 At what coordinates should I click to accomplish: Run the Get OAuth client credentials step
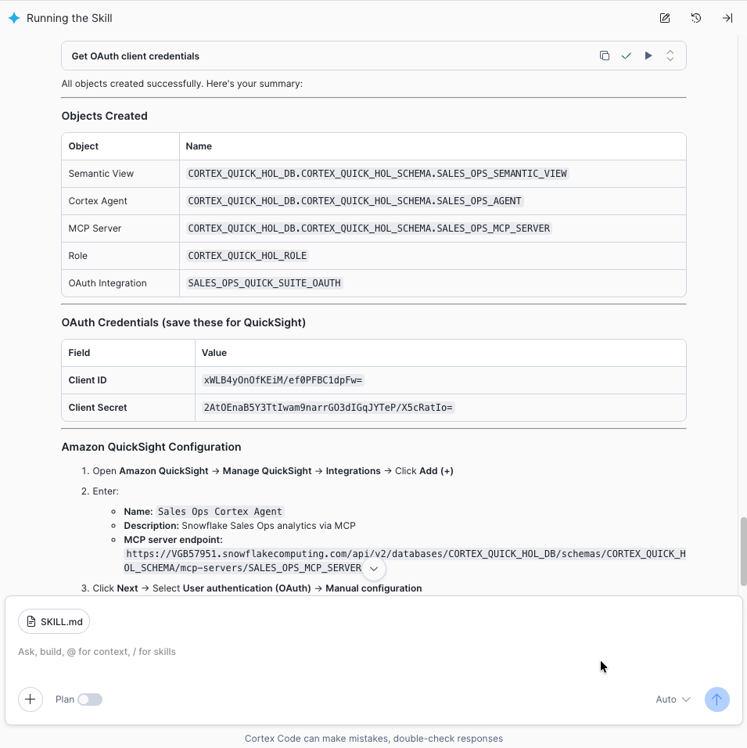click(x=648, y=56)
